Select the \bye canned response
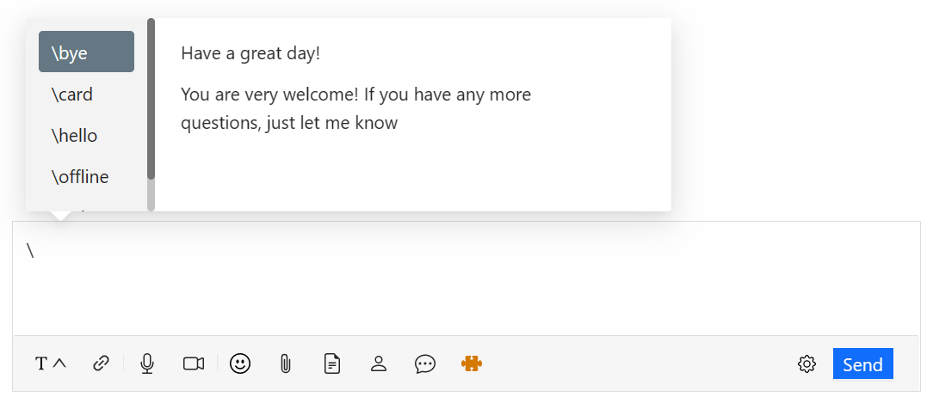The image size is (933, 403). [x=86, y=52]
